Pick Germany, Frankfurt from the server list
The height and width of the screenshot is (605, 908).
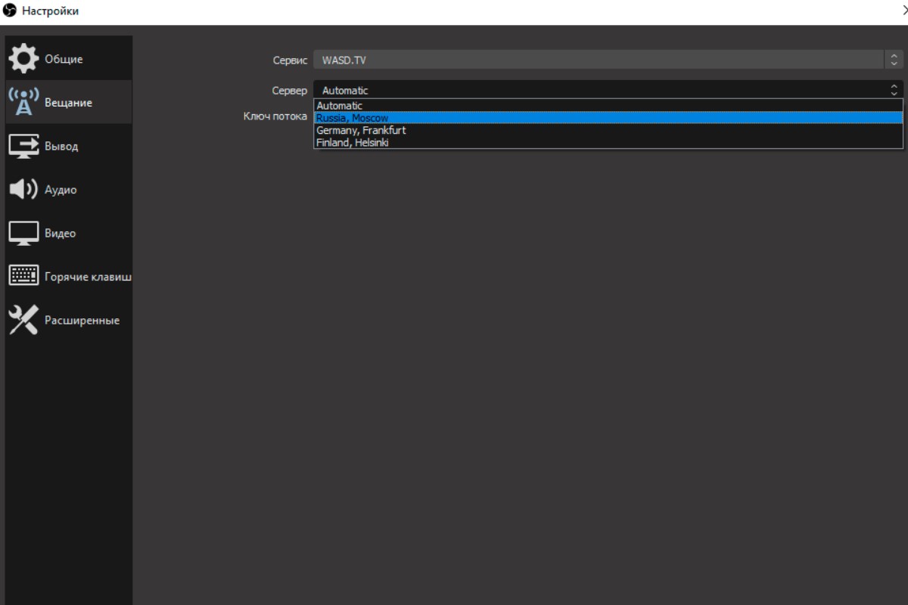click(x=361, y=130)
